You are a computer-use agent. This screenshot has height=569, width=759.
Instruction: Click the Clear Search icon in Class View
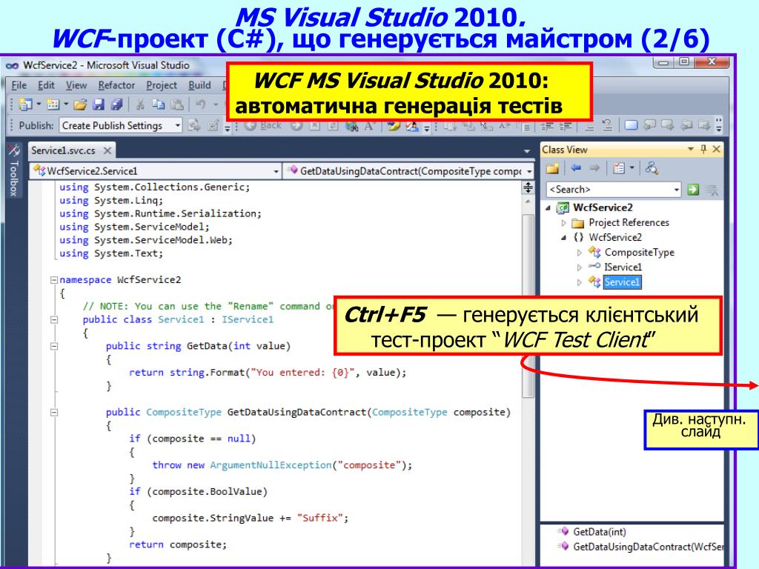(x=712, y=190)
